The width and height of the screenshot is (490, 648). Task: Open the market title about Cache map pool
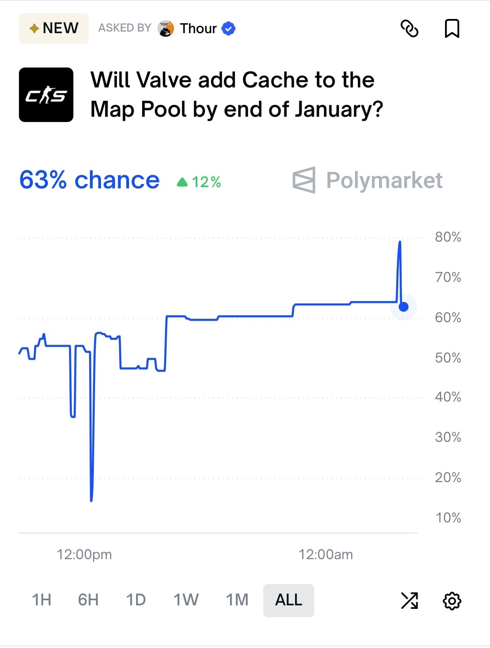(x=236, y=95)
